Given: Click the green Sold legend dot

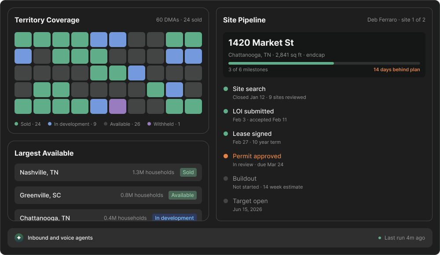Looking at the screenshot, I should point(16,124).
